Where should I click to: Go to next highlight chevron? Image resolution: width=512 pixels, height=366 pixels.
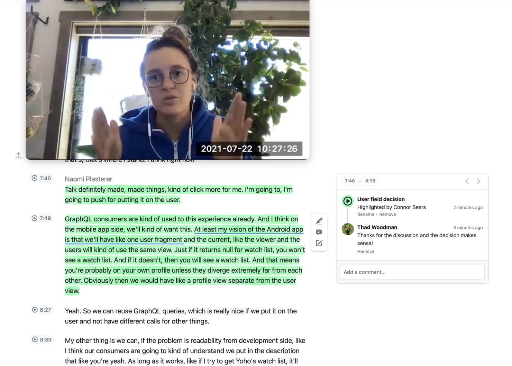[478, 181]
